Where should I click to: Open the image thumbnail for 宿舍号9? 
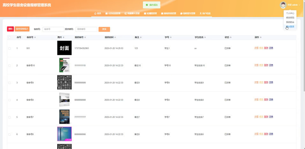coord(64,82)
